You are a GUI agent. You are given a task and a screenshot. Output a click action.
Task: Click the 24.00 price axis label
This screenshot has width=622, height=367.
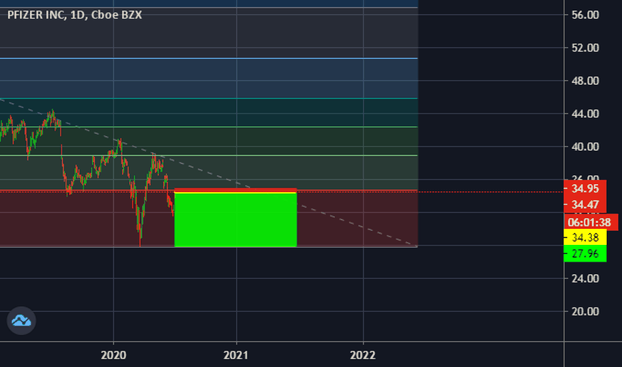585,278
